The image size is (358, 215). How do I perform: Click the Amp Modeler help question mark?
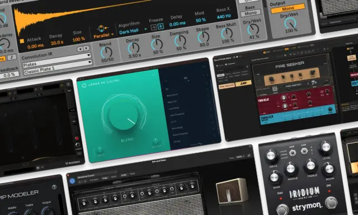(54, 187)
